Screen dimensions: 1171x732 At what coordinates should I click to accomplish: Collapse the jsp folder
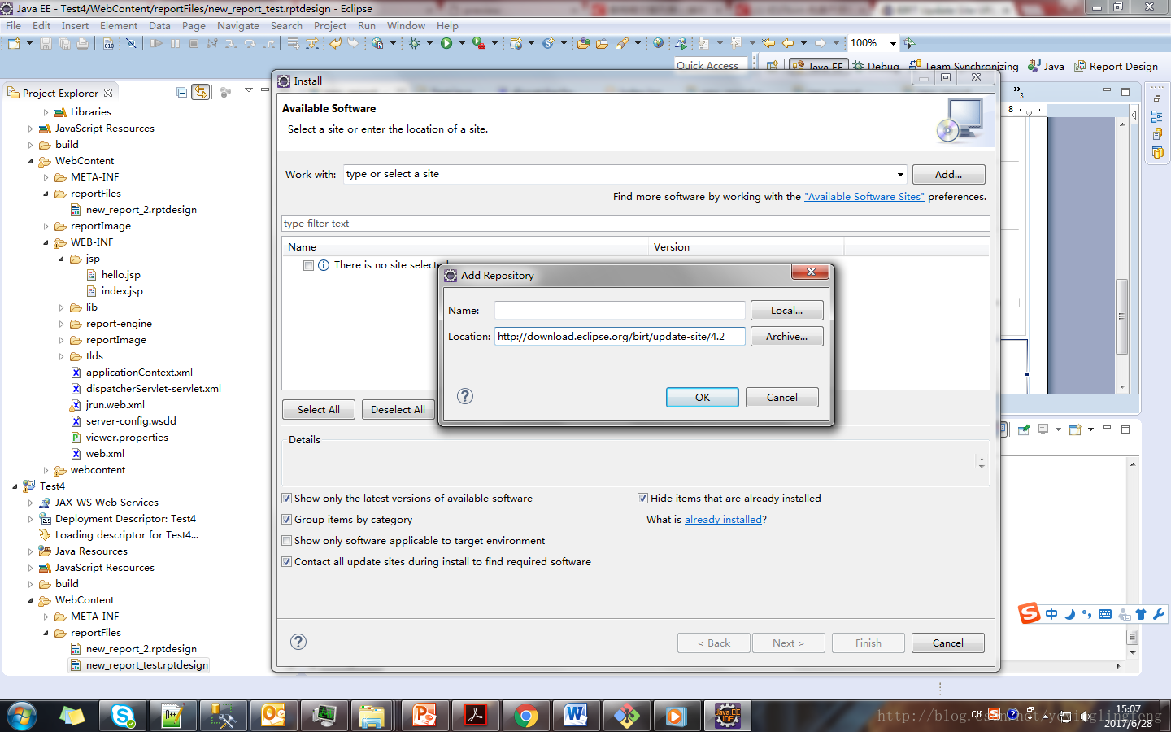click(x=61, y=259)
